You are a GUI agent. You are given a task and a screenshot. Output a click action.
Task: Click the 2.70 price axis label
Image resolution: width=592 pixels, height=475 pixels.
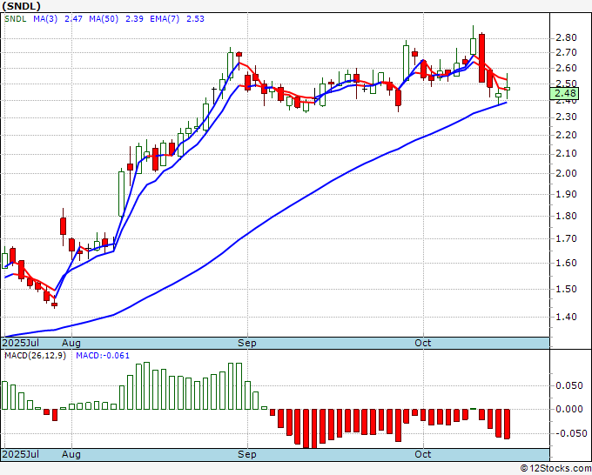pos(566,52)
